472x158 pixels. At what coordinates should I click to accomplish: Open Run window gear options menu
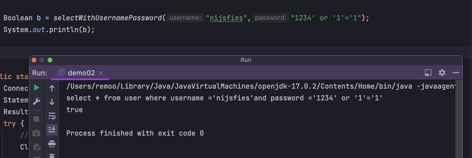click(x=442, y=73)
